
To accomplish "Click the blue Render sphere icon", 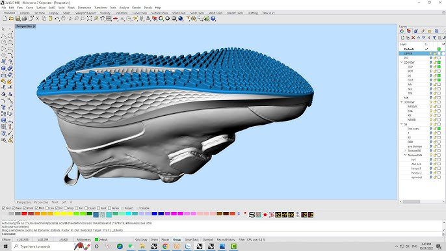I will (x=180, y=18).
